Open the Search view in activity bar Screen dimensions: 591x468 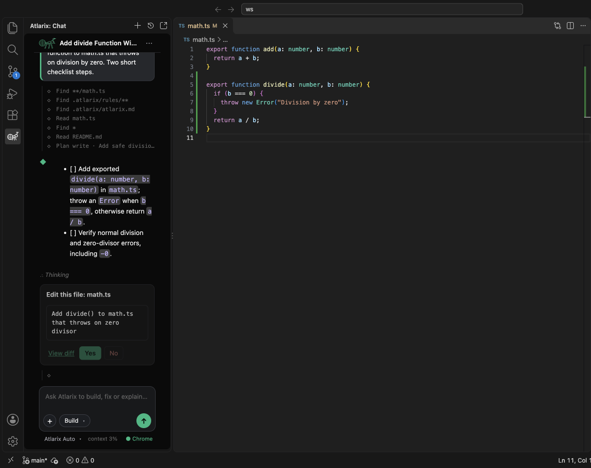tap(13, 50)
